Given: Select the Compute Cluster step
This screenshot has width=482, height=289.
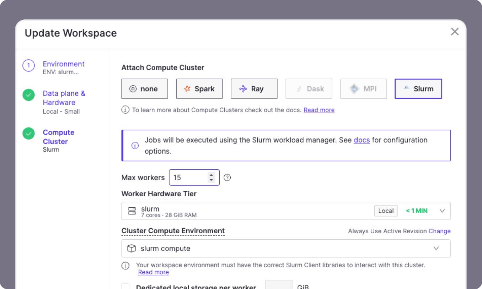Looking at the screenshot, I should coord(59,137).
